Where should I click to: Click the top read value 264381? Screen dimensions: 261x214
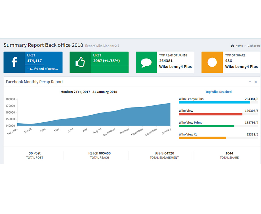pyautogui.click(x=166, y=61)
